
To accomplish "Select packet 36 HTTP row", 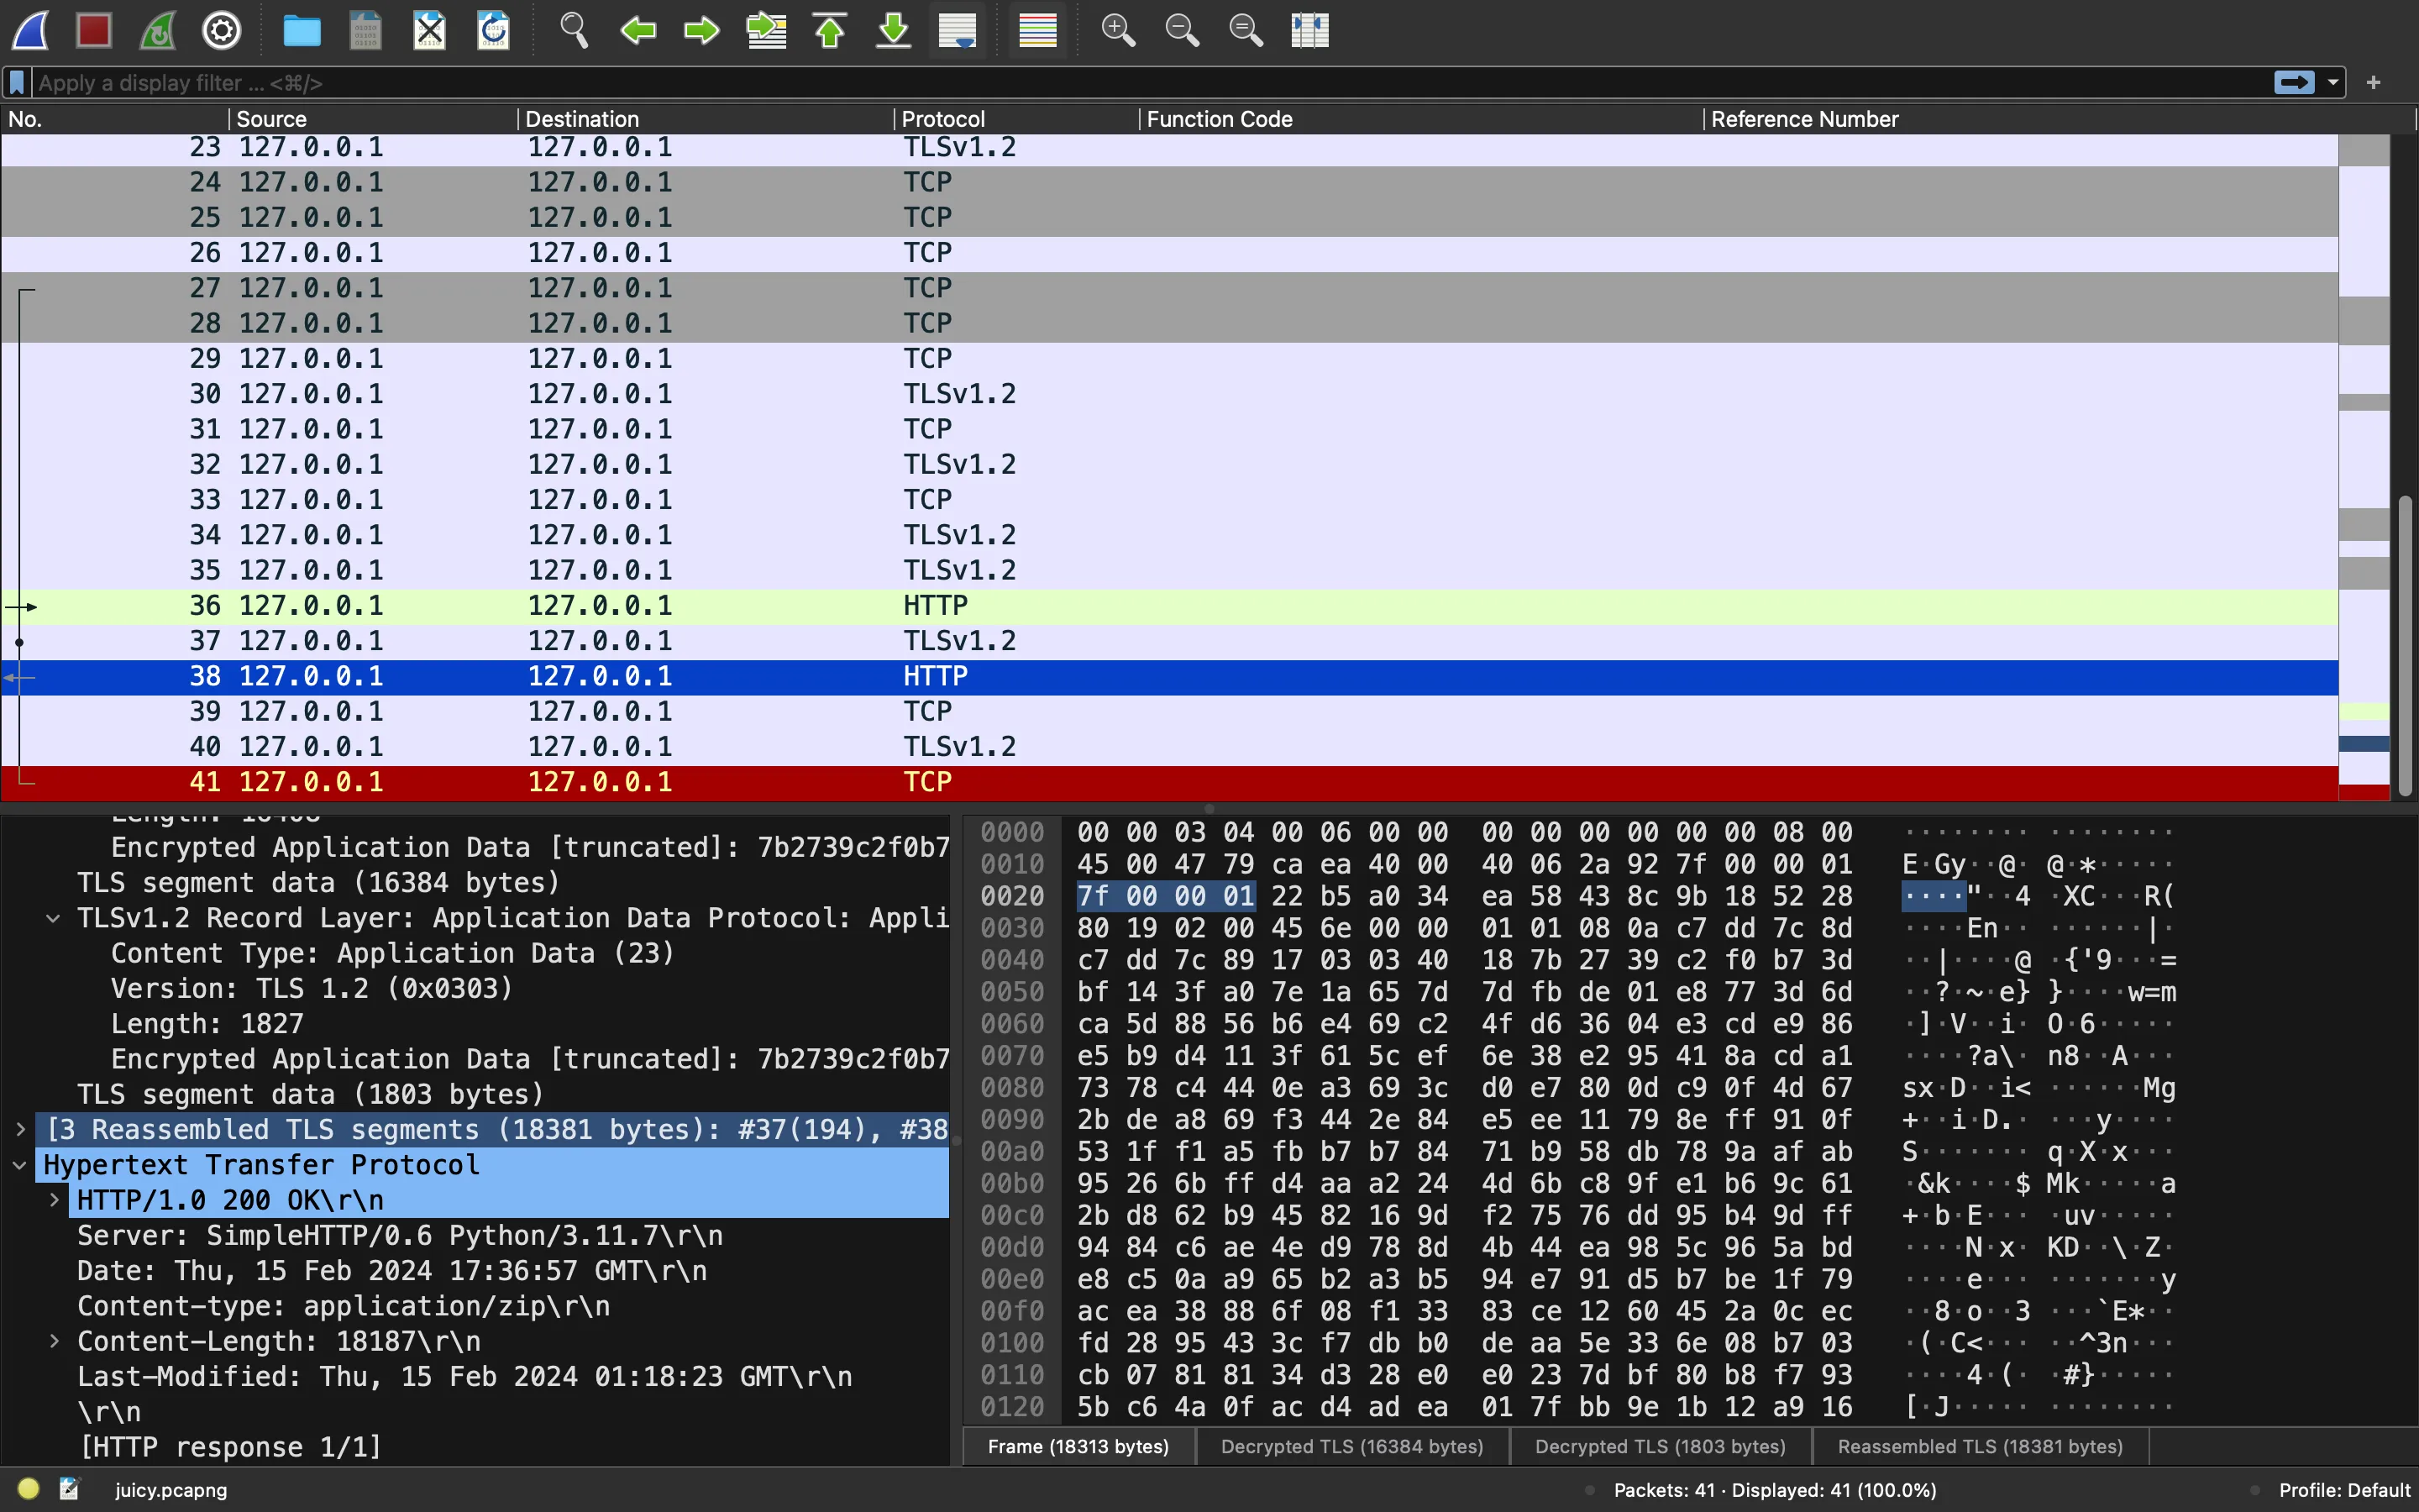I will click(1169, 606).
